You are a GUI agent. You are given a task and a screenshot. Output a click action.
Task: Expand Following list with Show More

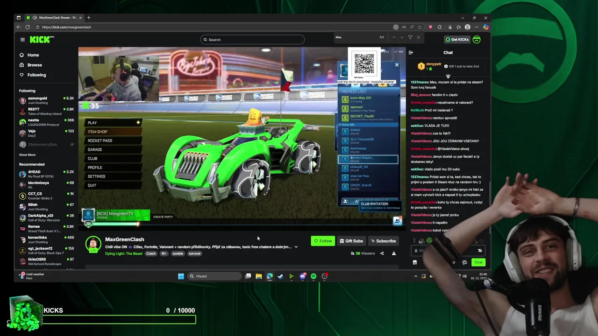tap(27, 155)
